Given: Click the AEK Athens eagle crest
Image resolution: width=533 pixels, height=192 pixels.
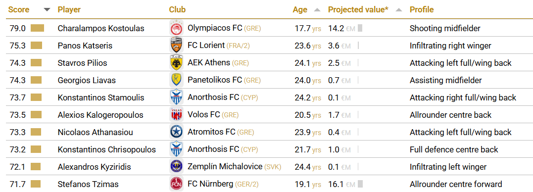Looking at the screenshot, I should tap(176, 63).
